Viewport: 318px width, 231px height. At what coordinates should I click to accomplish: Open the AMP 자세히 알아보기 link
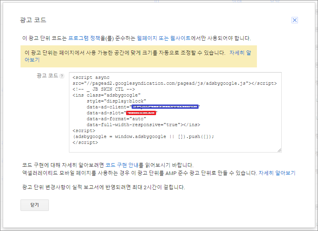[277, 173]
